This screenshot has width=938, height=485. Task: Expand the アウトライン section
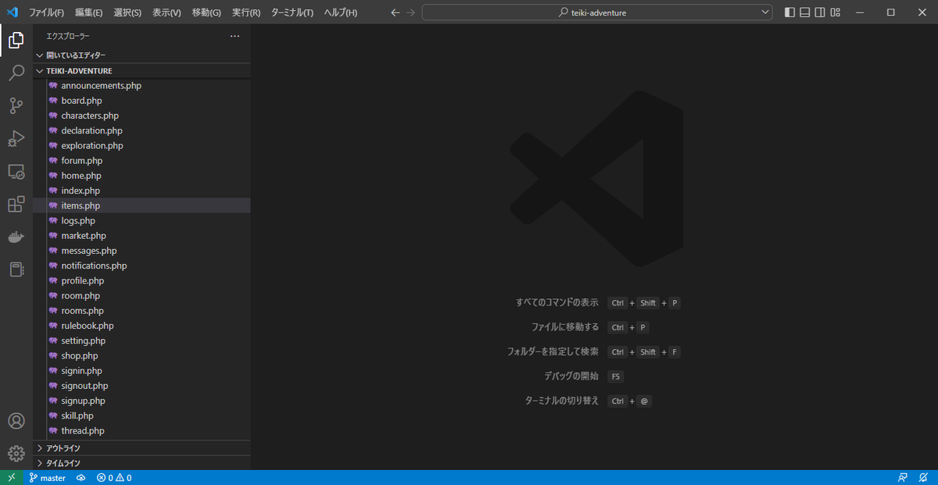(x=141, y=448)
